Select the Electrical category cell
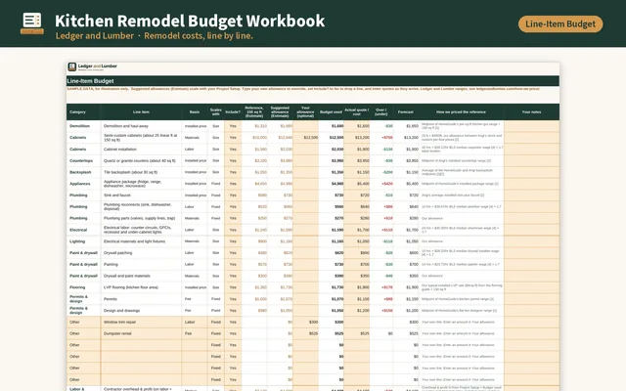626x391 pixels. tap(83, 230)
